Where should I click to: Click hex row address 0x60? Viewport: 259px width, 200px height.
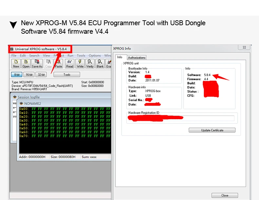[x=24, y=132]
